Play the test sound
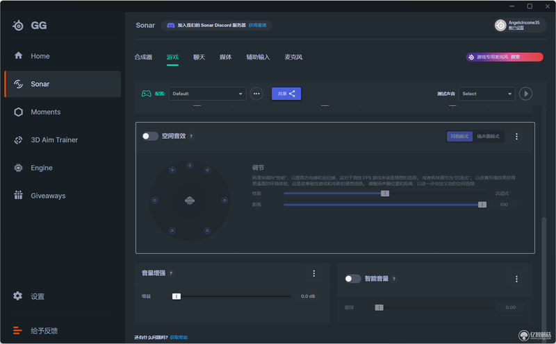 point(525,94)
